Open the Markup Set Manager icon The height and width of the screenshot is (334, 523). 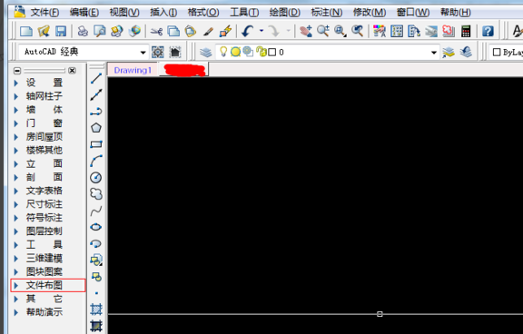click(x=449, y=32)
